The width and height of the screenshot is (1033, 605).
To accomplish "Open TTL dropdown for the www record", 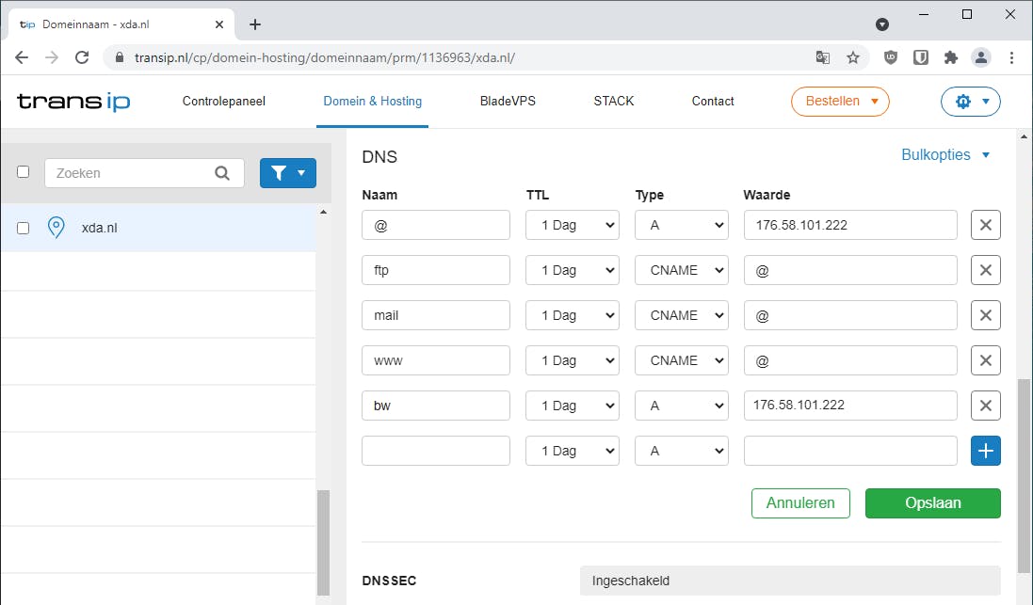I will click(x=572, y=360).
